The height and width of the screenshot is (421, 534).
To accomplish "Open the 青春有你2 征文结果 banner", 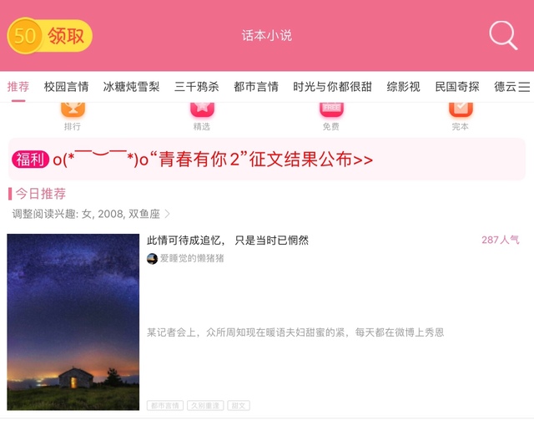I will pos(267,160).
